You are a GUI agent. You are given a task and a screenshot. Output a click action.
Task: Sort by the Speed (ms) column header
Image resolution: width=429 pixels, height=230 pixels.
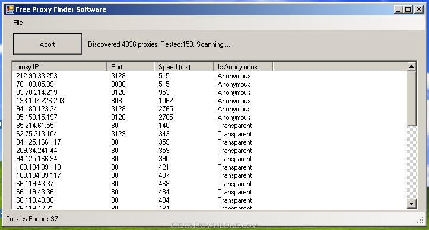[184, 67]
